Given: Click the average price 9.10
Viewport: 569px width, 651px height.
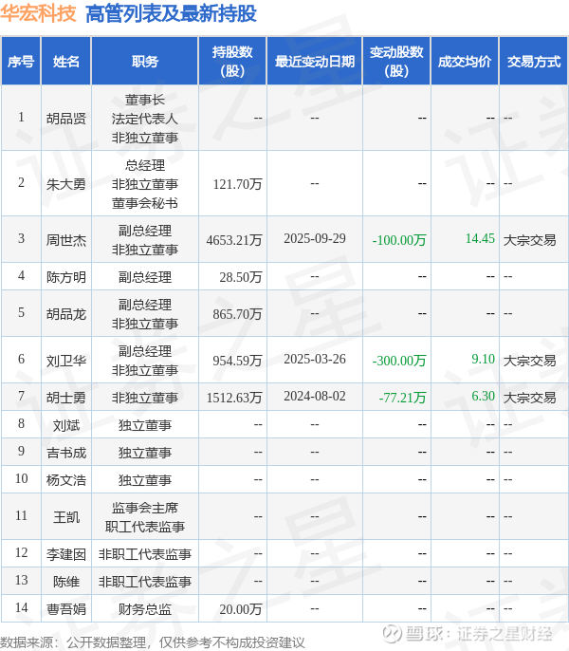Looking at the screenshot, I should coord(483,359).
